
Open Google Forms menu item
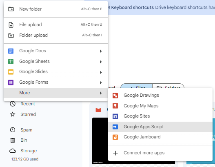click(x=56, y=82)
